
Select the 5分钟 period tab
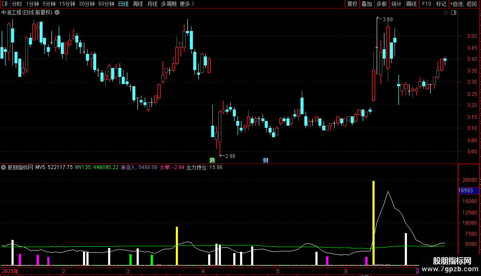49,4
